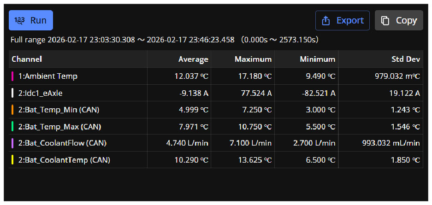This screenshot has width=432, height=205.
Task: Click the orange swatch beside Bat_Temp_Min
Action: click(12, 110)
